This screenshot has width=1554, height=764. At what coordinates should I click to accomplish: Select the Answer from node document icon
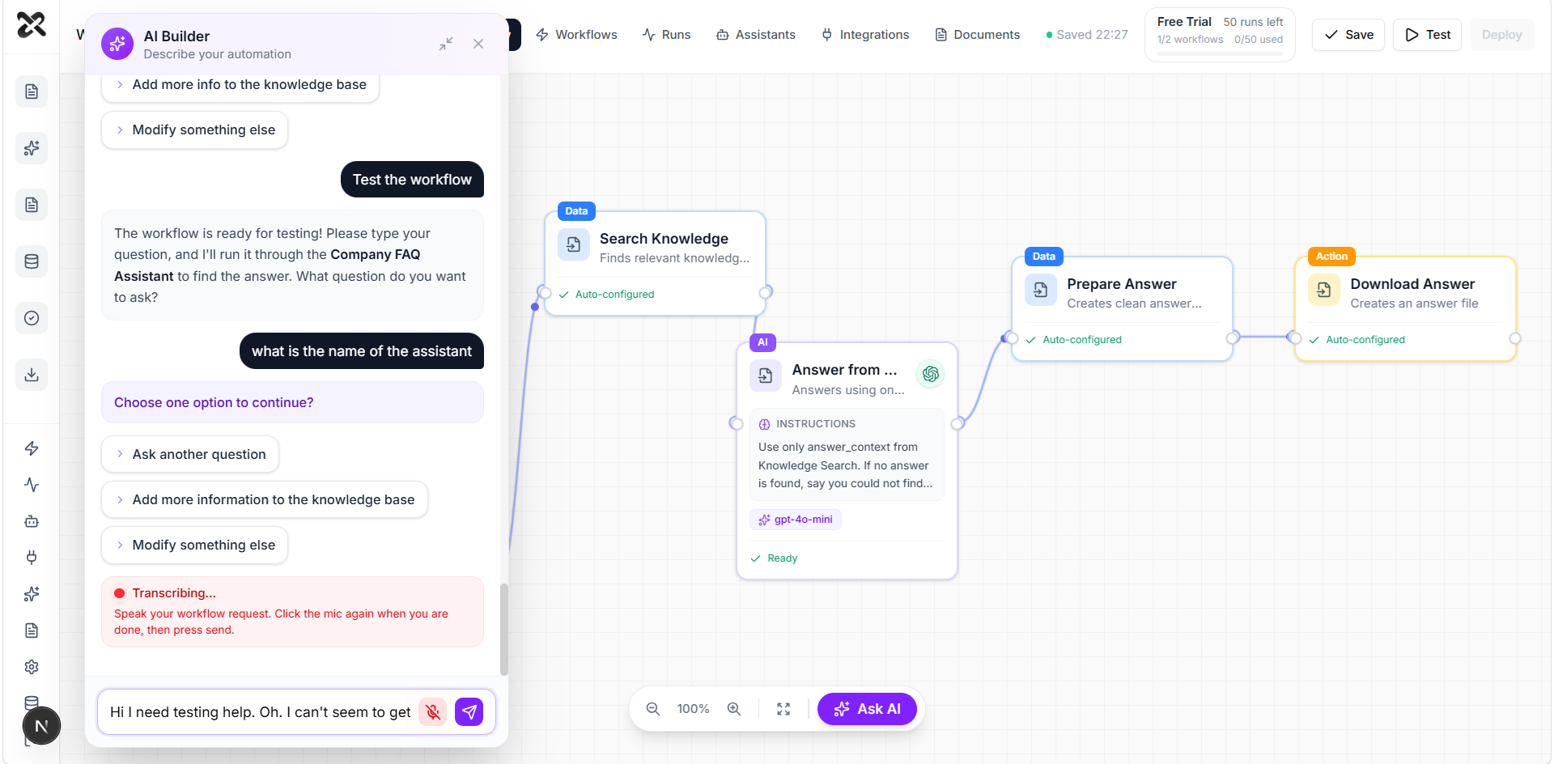click(766, 376)
